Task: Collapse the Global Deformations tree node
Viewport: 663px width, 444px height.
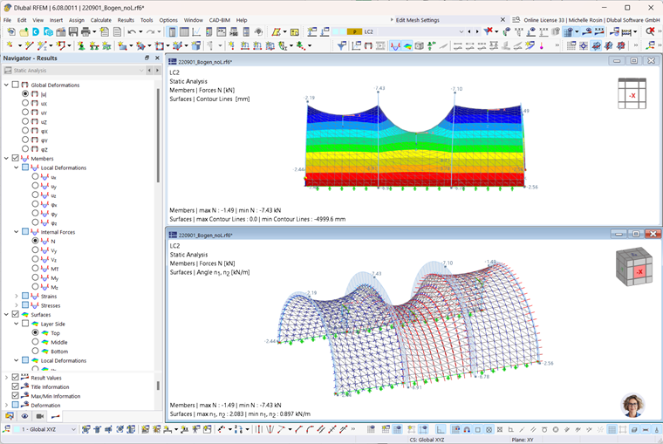Action: (6, 85)
